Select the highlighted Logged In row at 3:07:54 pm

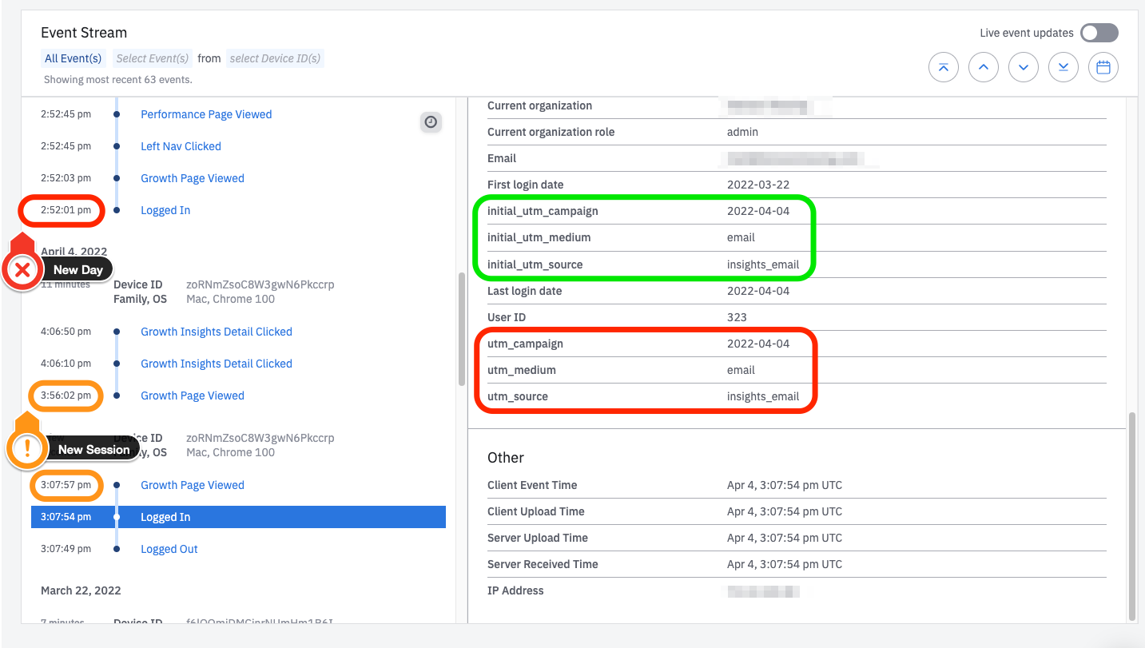coord(238,517)
